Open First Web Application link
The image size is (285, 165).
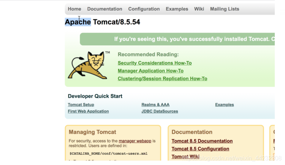tap(88, 111)
